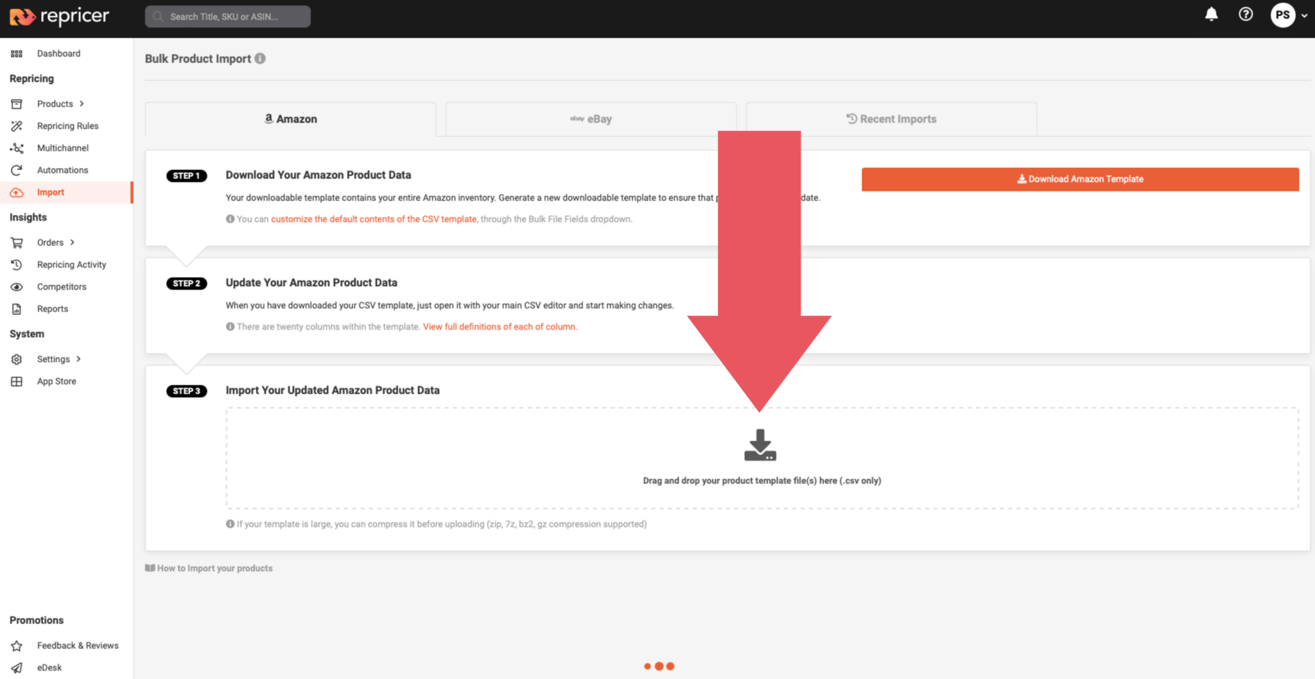The width and height of the screenshot is (1315, 679).
Task: Click the STEP 3 badge
Action: [x=186, y=391]
